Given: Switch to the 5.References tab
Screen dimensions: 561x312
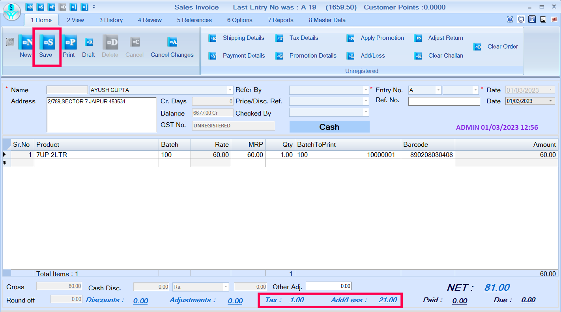Looking at the screenshot, I should (x=194, y=20).
